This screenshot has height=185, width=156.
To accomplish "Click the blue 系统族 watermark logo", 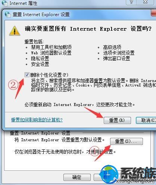I will tap(109, 175).
